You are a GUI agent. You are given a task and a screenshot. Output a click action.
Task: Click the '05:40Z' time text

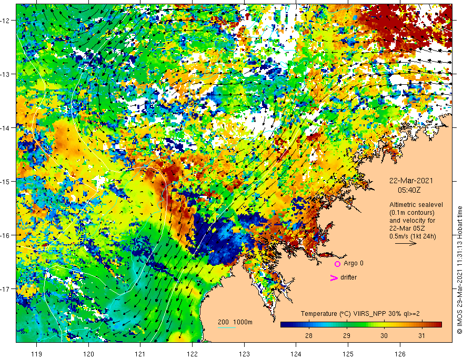pos(409,190)
